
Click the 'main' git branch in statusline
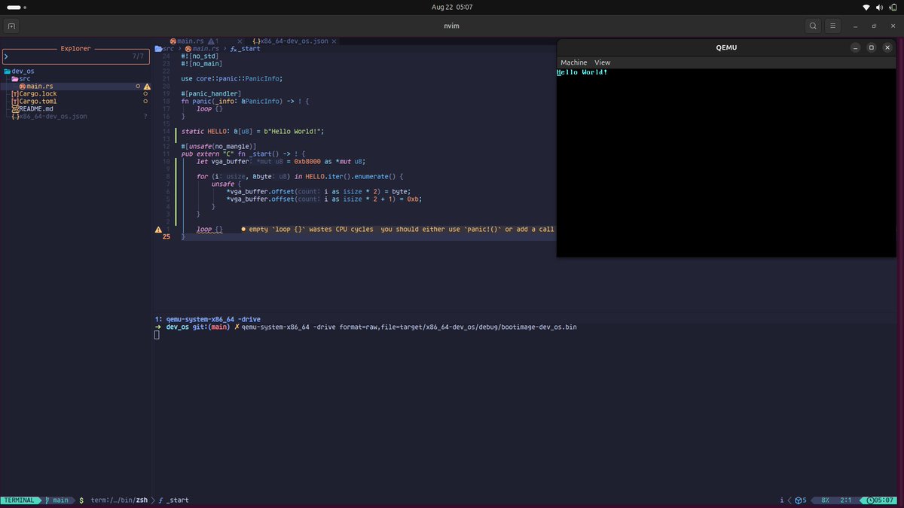point(56,500)
